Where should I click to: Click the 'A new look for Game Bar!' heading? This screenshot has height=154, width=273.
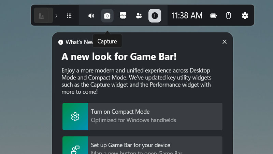[119, 56]
